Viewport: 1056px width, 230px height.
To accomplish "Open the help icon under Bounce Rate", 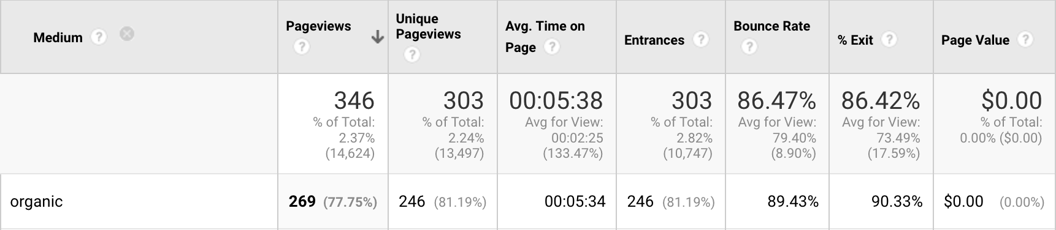I will click(x=749, y=46).
